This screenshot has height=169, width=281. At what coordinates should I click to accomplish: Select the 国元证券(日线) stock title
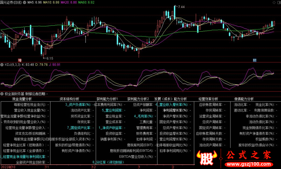11,2
